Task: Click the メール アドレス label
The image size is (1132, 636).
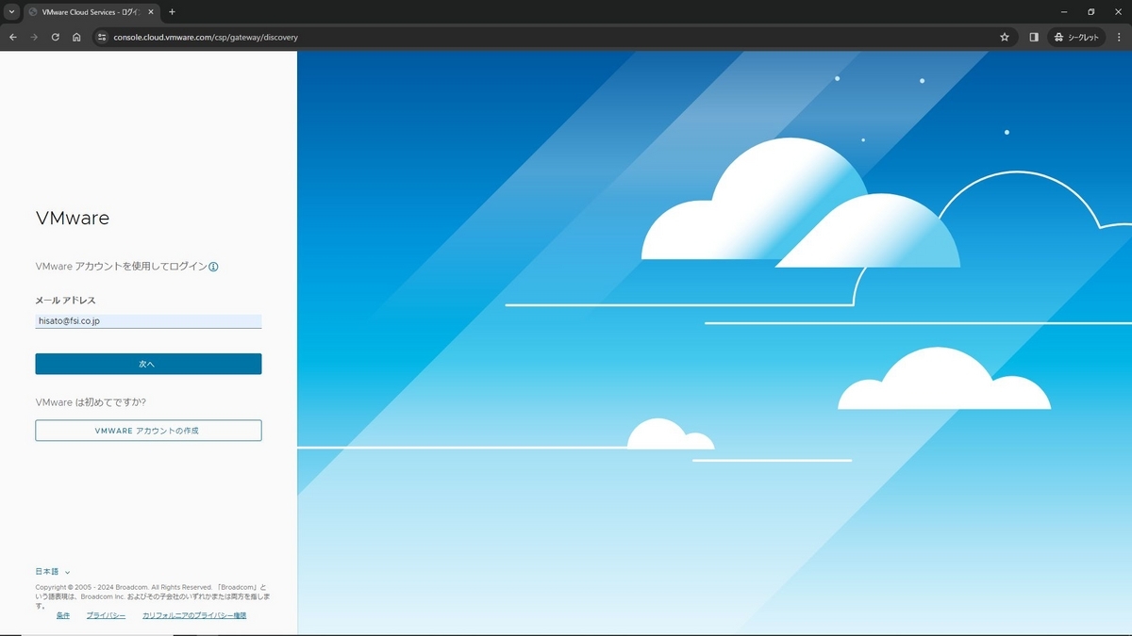Action: click(66, 301)
